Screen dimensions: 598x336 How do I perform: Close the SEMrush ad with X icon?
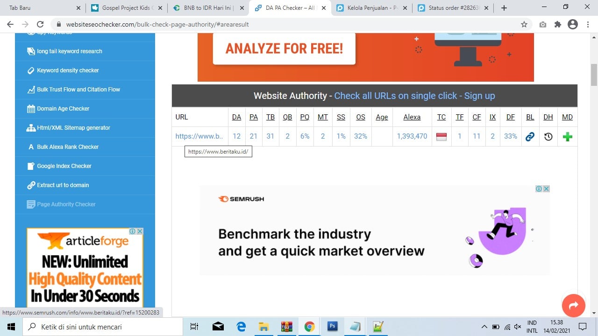click(x=546, y=189)
